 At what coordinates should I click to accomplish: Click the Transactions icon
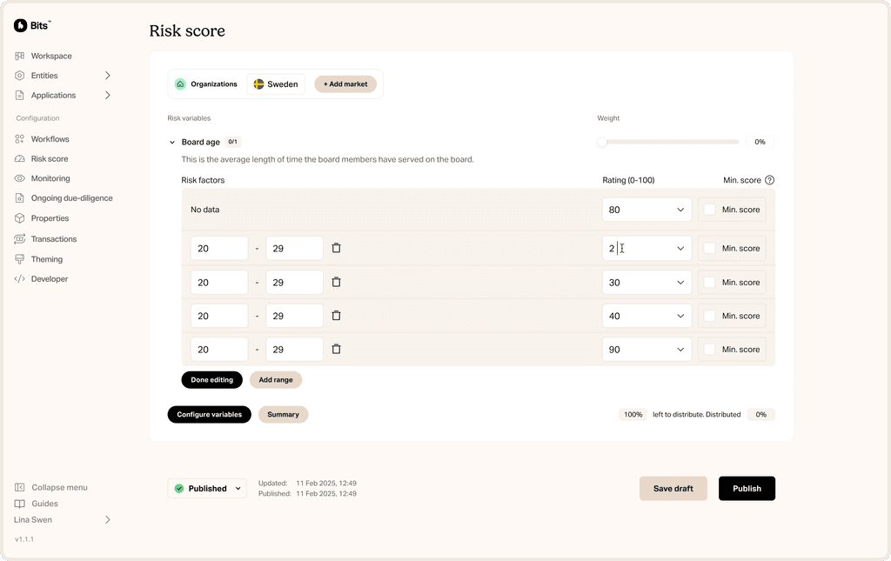click(x=18, y=238)
